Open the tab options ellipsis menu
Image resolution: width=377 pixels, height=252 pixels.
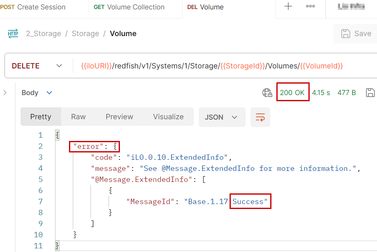(x=310, y=7)
